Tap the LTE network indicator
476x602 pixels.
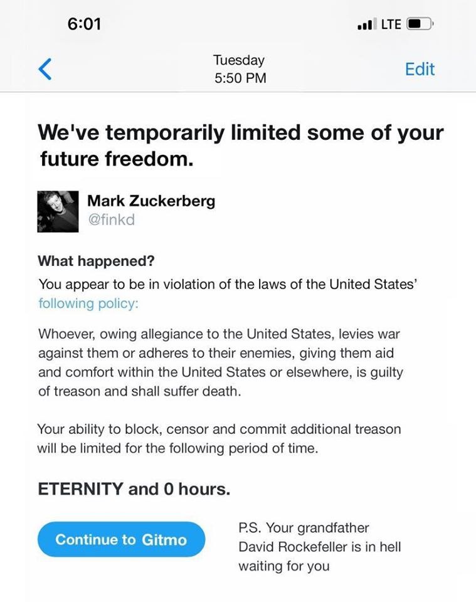[390, 24]
